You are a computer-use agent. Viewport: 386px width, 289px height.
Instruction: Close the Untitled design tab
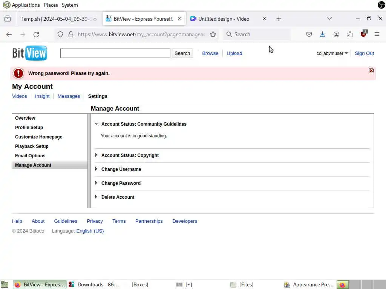(264, 19)
